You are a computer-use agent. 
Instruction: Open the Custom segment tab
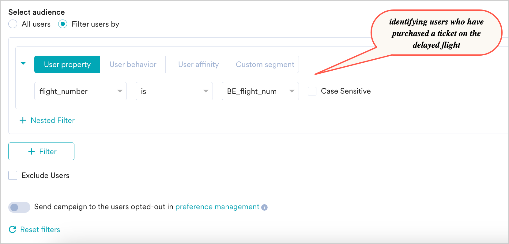tap(265, 65)
